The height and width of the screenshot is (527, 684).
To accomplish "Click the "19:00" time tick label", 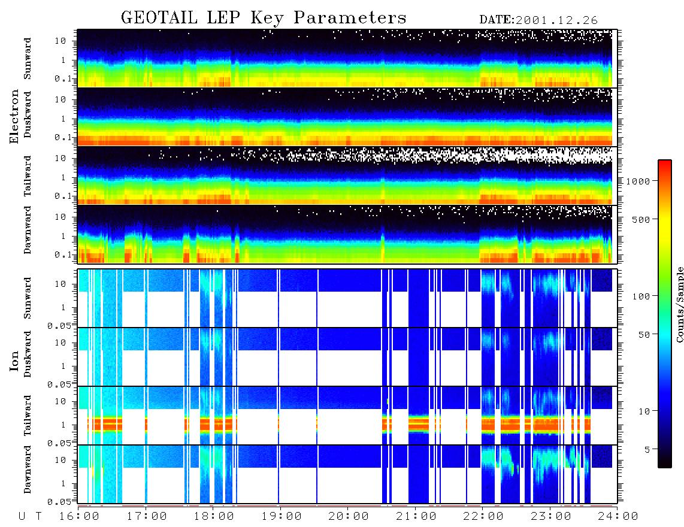I will [x=282, y=517].
